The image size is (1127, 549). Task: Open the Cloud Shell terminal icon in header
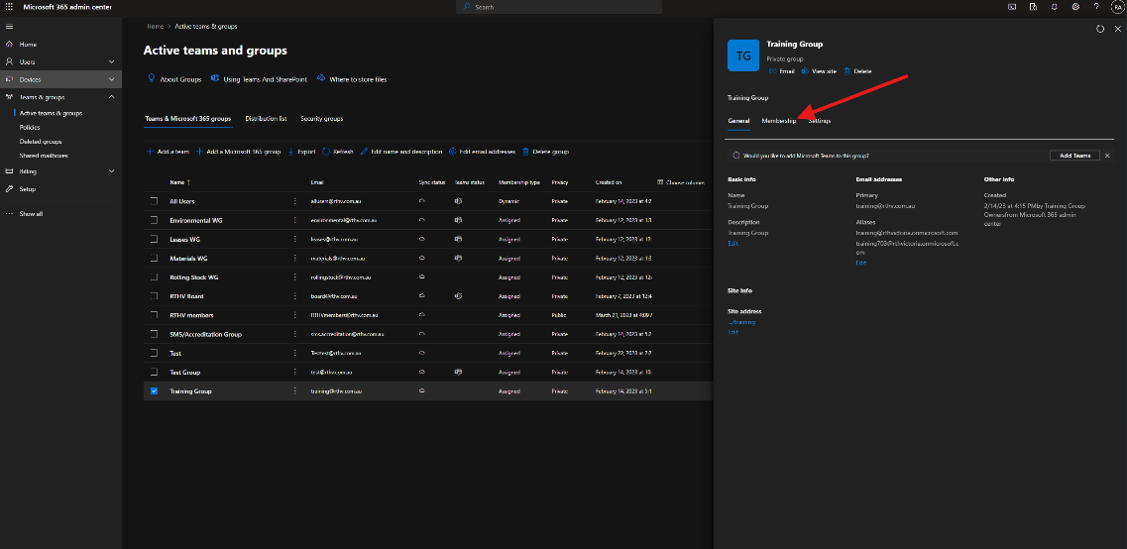(1012, 7)
